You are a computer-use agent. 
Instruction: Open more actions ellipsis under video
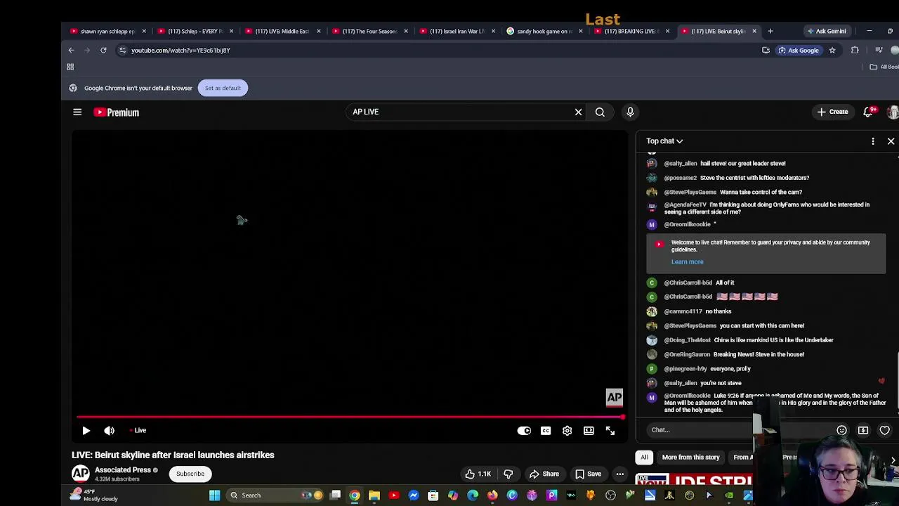click(x=620, y=474)
